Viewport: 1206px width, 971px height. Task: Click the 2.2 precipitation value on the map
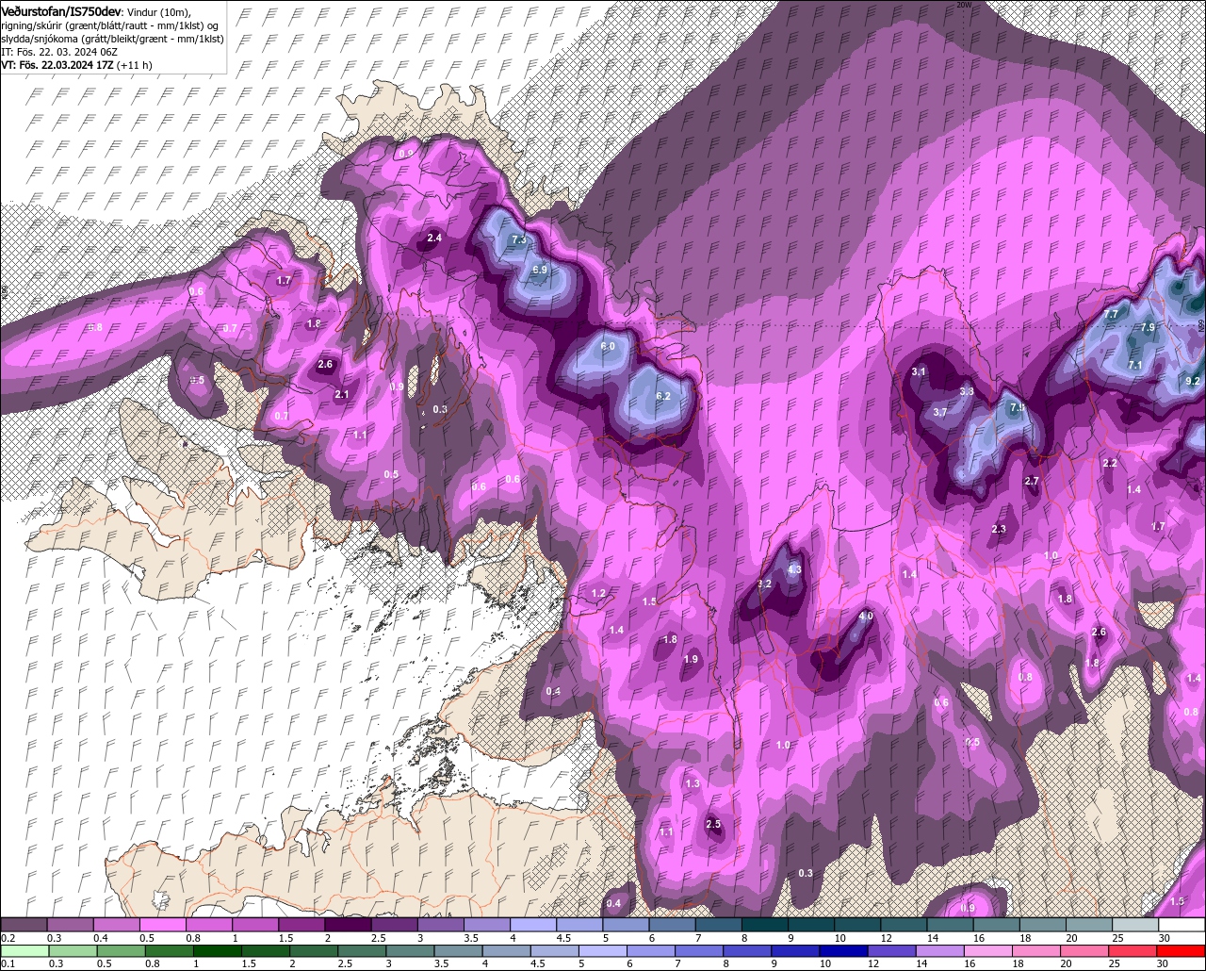pos(1110,463)
